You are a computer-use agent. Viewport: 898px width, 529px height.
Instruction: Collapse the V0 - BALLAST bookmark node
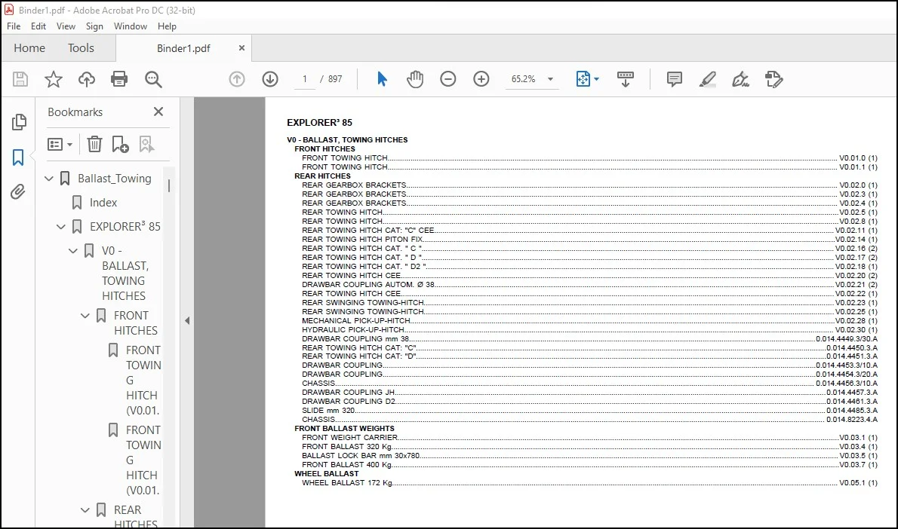tap(73, 250)
